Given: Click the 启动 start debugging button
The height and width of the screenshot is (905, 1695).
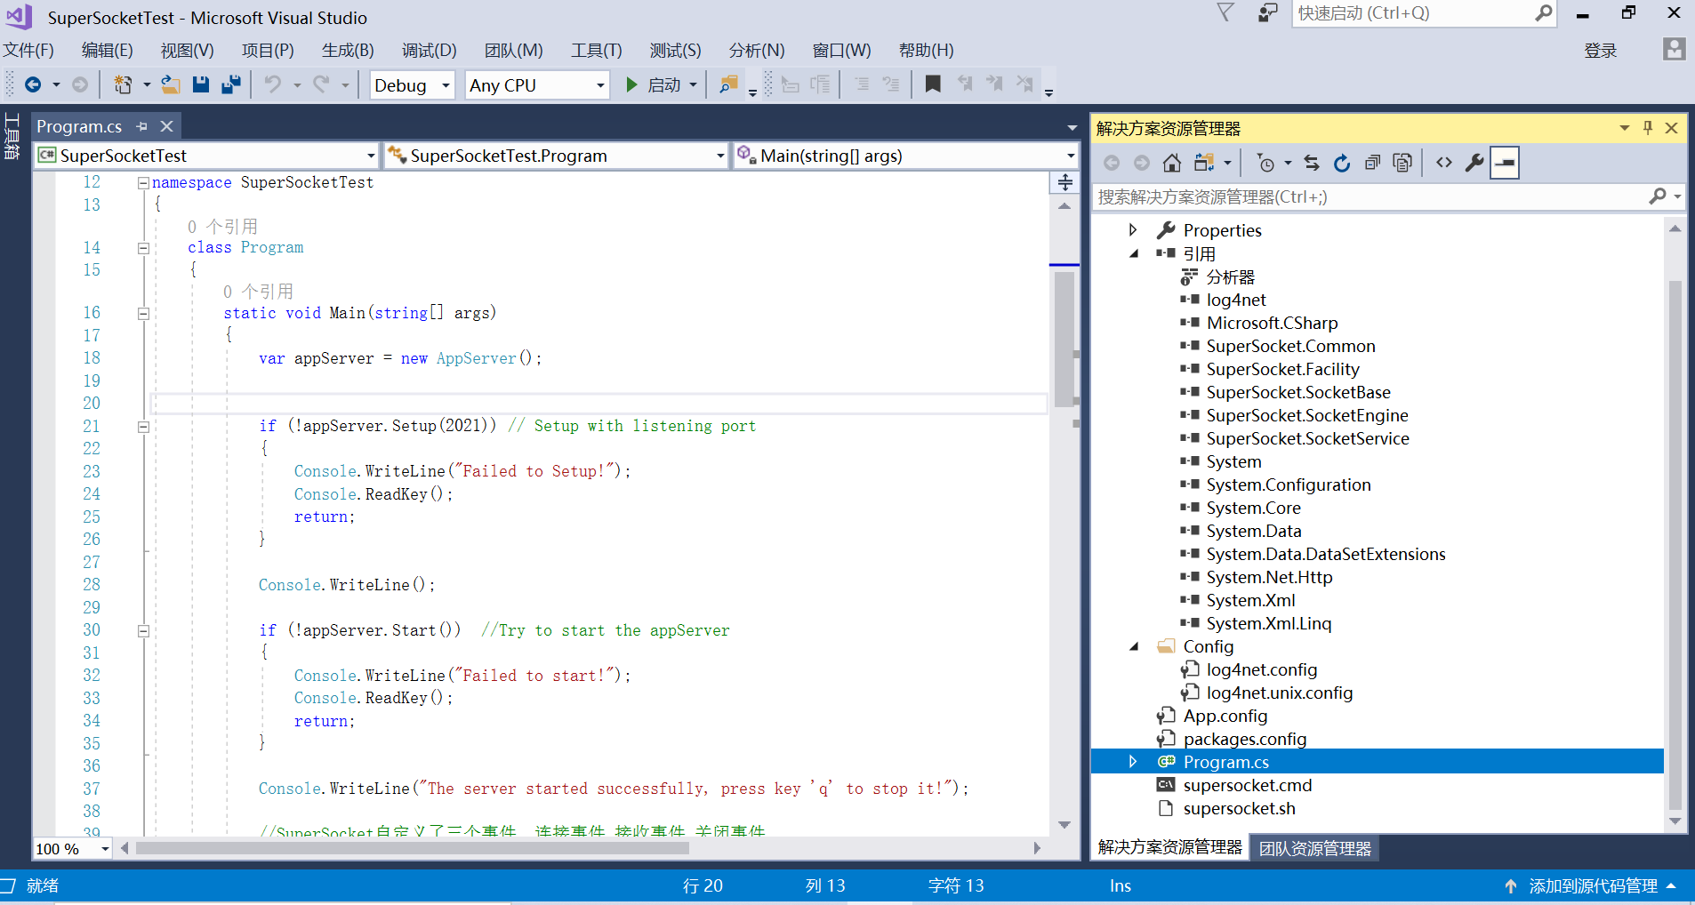Looking at the screenshot, I should tap(654, 84).
